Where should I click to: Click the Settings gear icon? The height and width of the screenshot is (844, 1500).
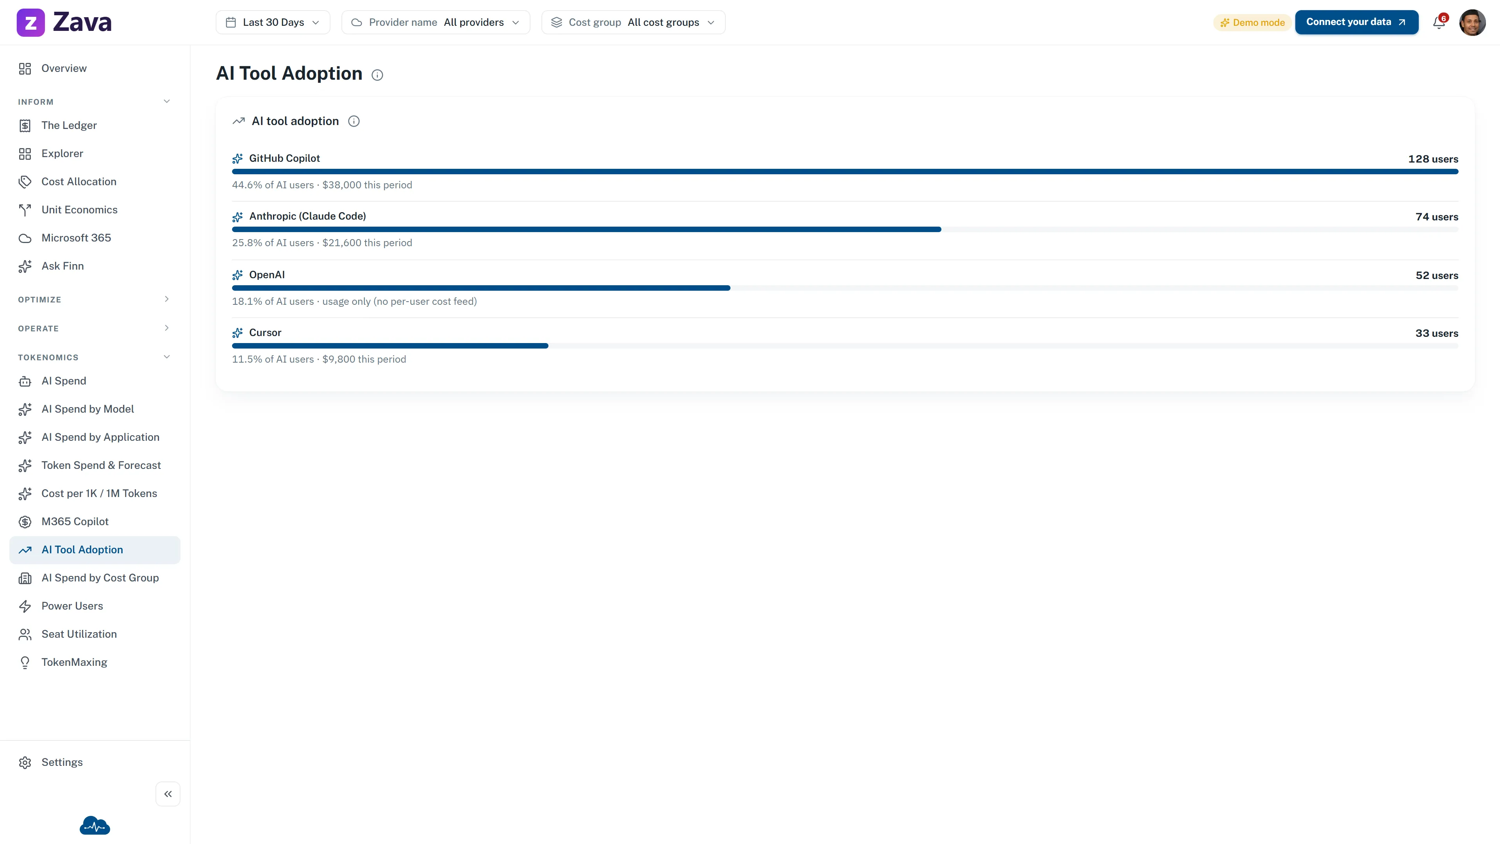point(25,763)
